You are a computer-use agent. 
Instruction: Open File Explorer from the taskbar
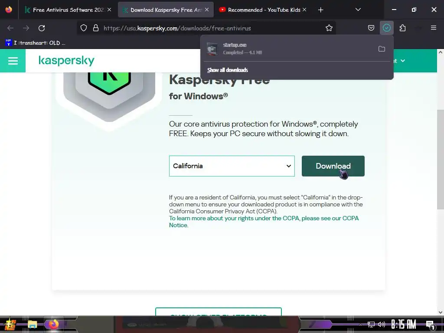32,324
